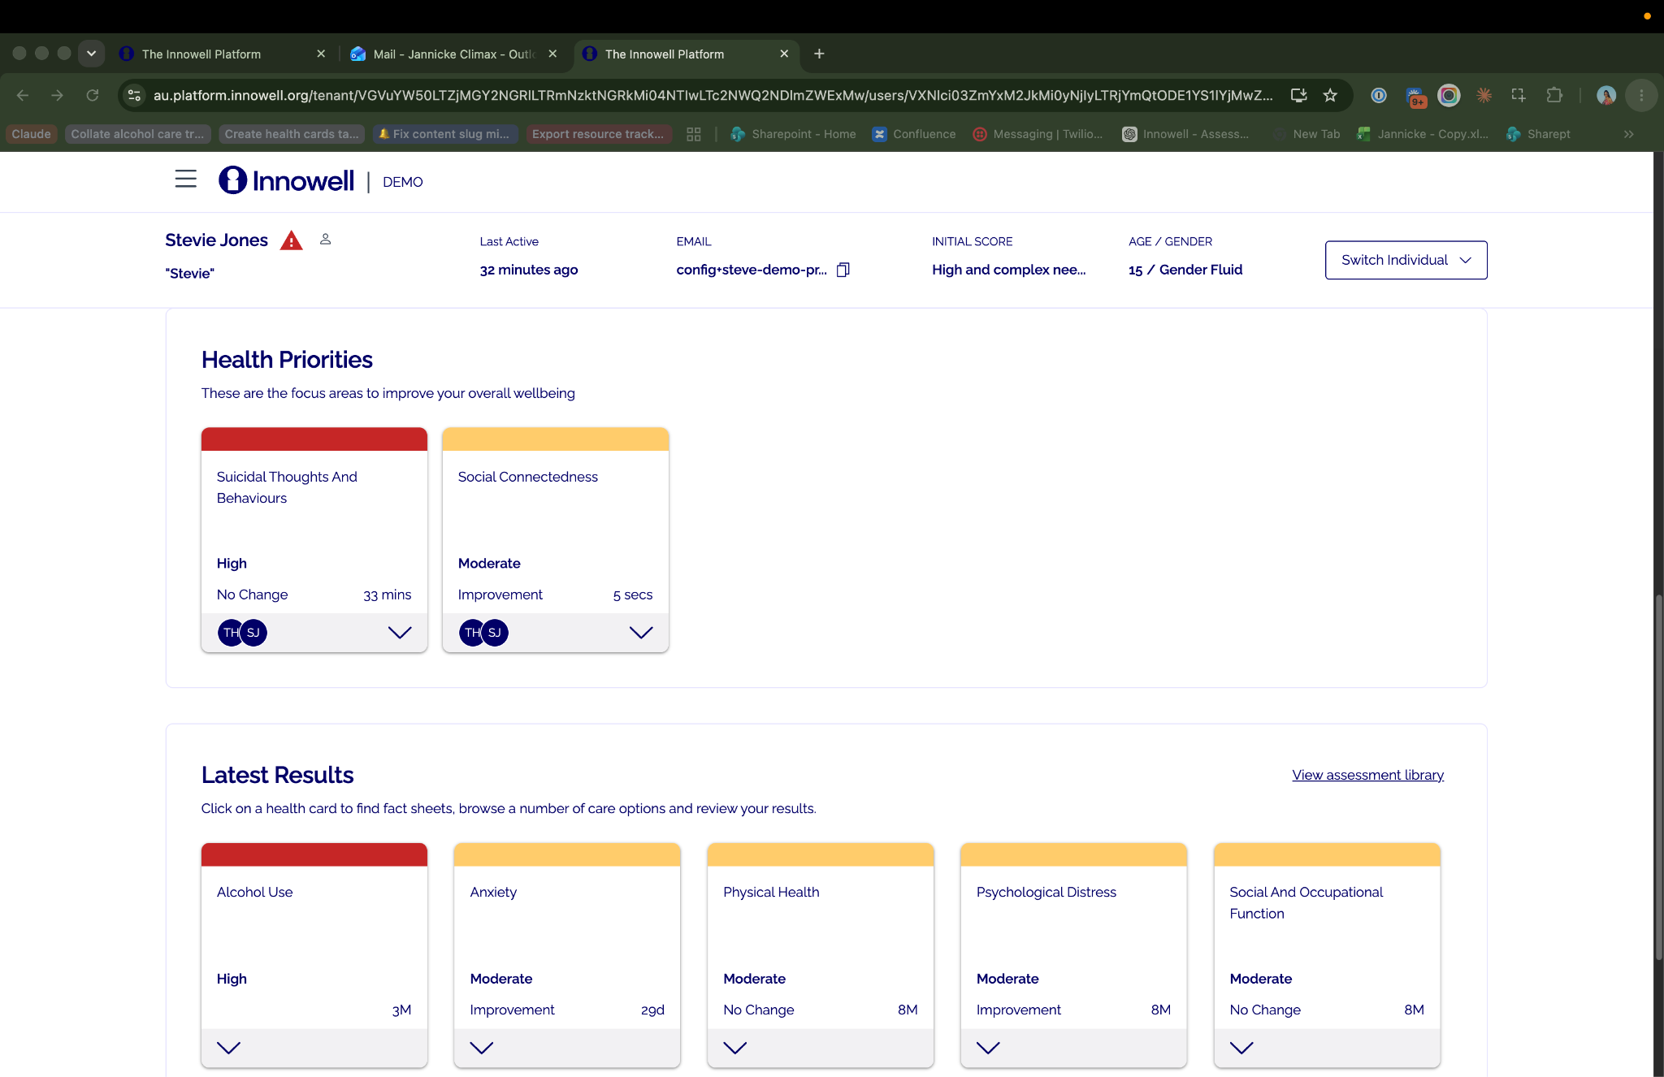Switch to the first Innowell Platform tab
This screenshot has height=1077, width=1664.
point(221,54)
